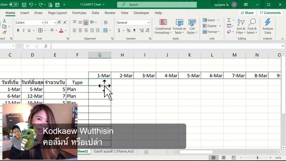Click Insert cells button
286x161 pixels.
coord(209,20)
